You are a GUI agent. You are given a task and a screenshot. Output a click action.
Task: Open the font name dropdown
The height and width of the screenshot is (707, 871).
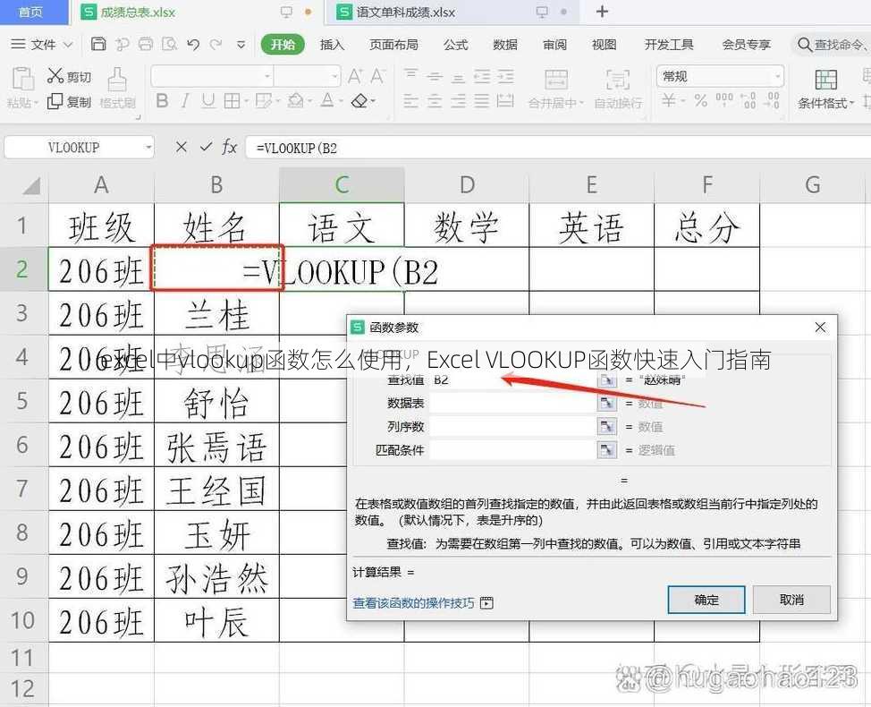[267, 76]
